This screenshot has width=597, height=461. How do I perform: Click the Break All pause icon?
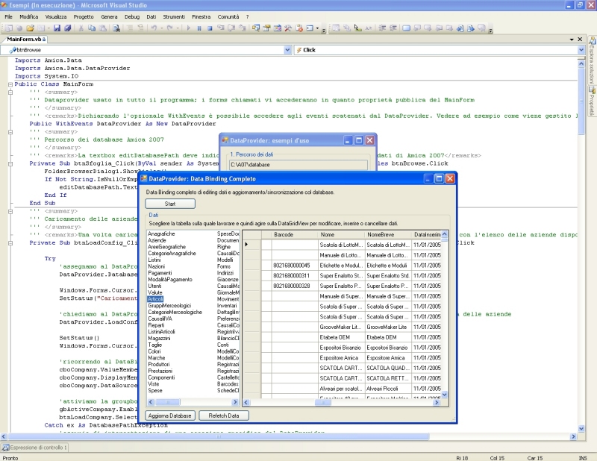[x=199, y=28]
